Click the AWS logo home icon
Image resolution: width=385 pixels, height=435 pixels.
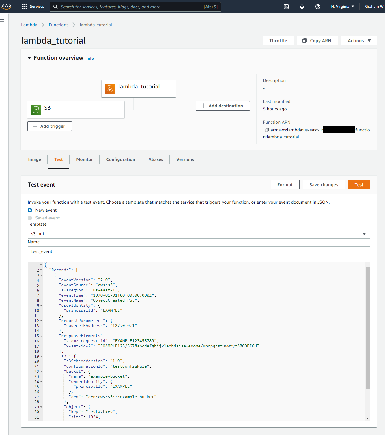[6, 6]
